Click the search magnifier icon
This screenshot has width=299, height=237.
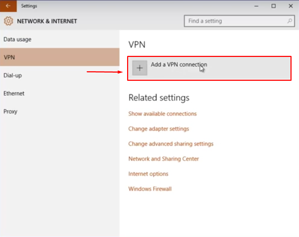click(290, 21)
